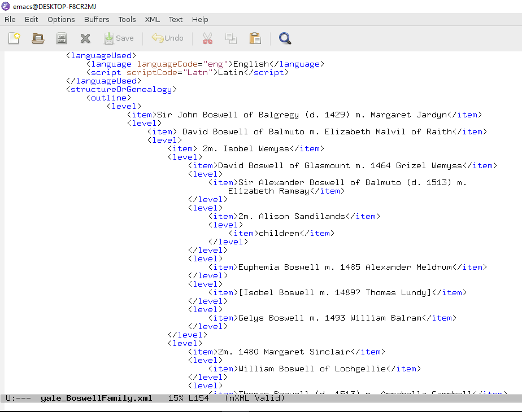Viewport: 522px width, 412px height.
Task: Paste using the clipboard icon
Action: pyautogui.click(x=255, y=38)
